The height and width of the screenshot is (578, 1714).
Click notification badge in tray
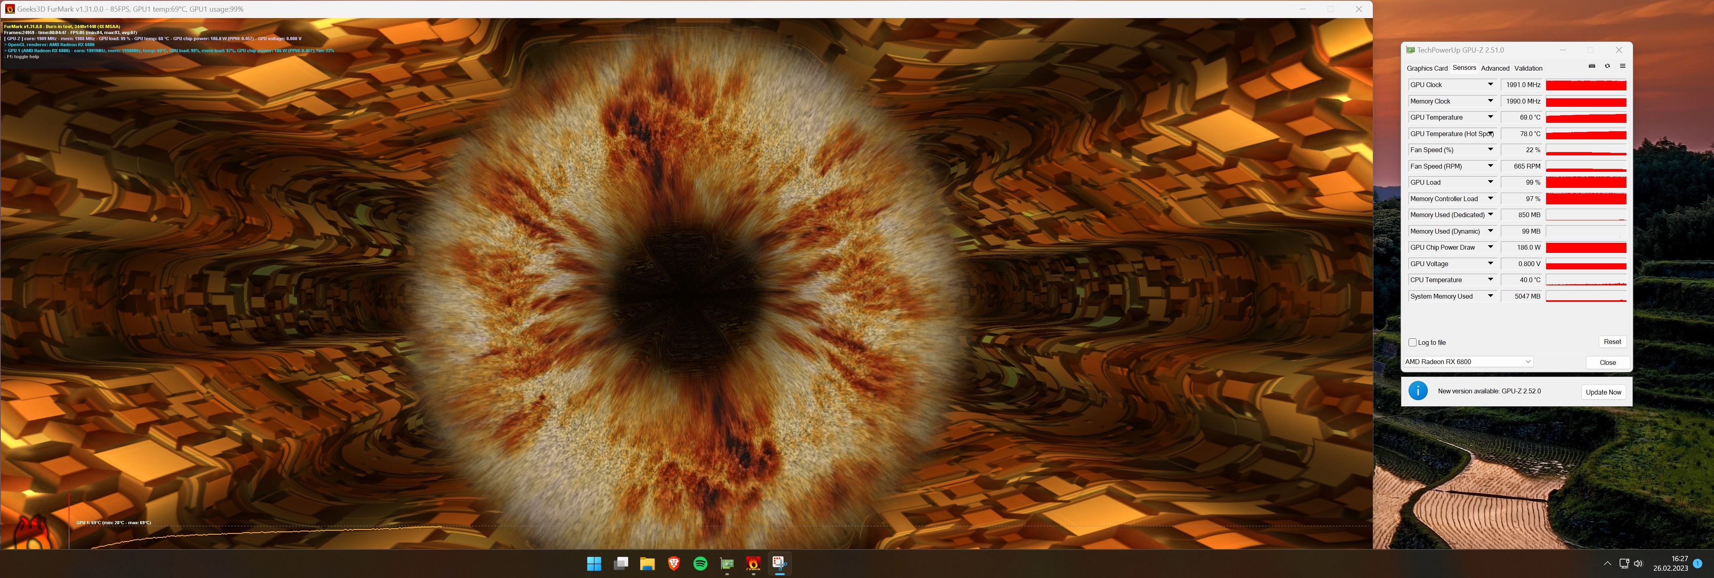tap(1698, 564)
